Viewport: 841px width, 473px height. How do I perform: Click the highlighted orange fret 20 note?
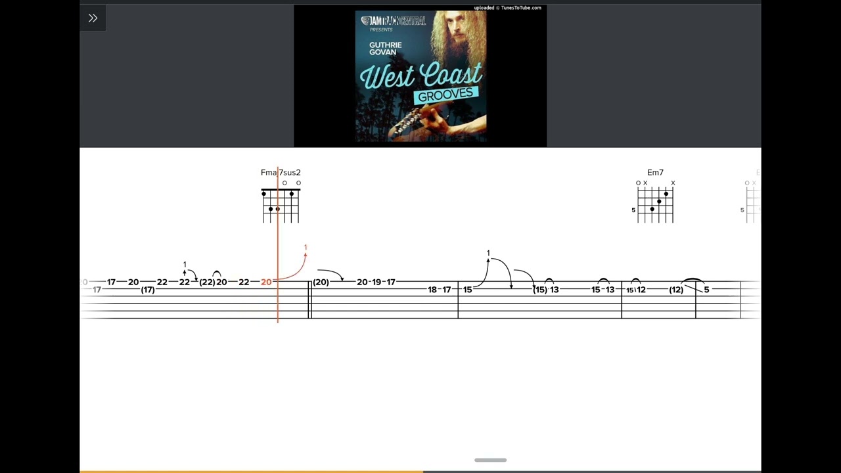(x=266, y=282)
